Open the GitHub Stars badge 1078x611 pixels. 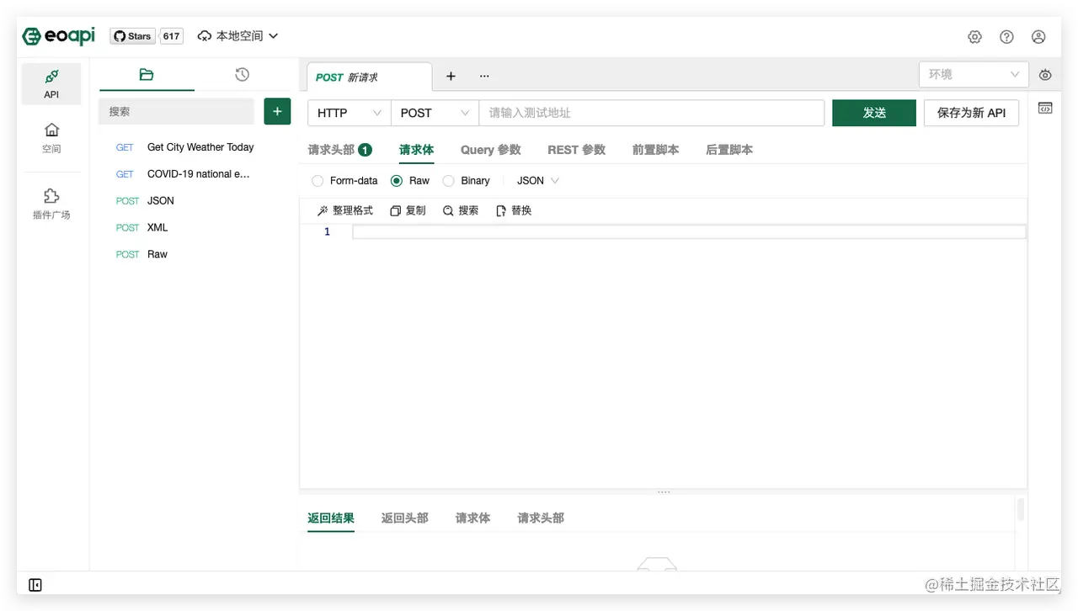[x=132, y=36]
